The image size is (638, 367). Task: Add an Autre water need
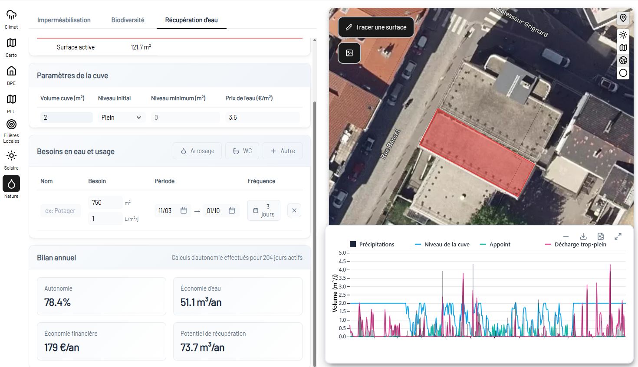click(x=283, y=151)
